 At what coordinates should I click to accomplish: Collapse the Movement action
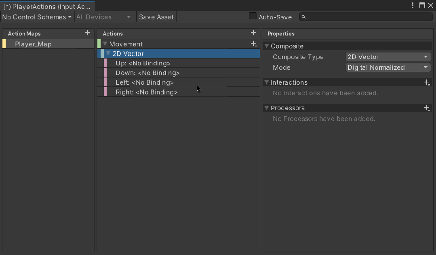[105, 44]
